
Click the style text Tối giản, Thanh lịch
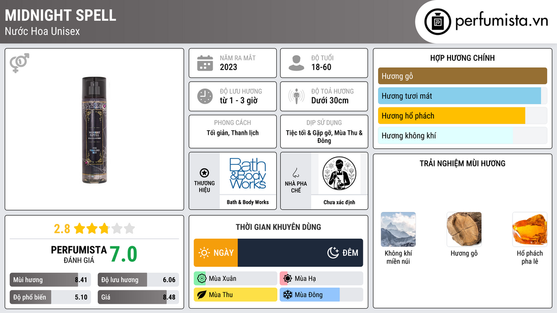click(x=233, y=133)
